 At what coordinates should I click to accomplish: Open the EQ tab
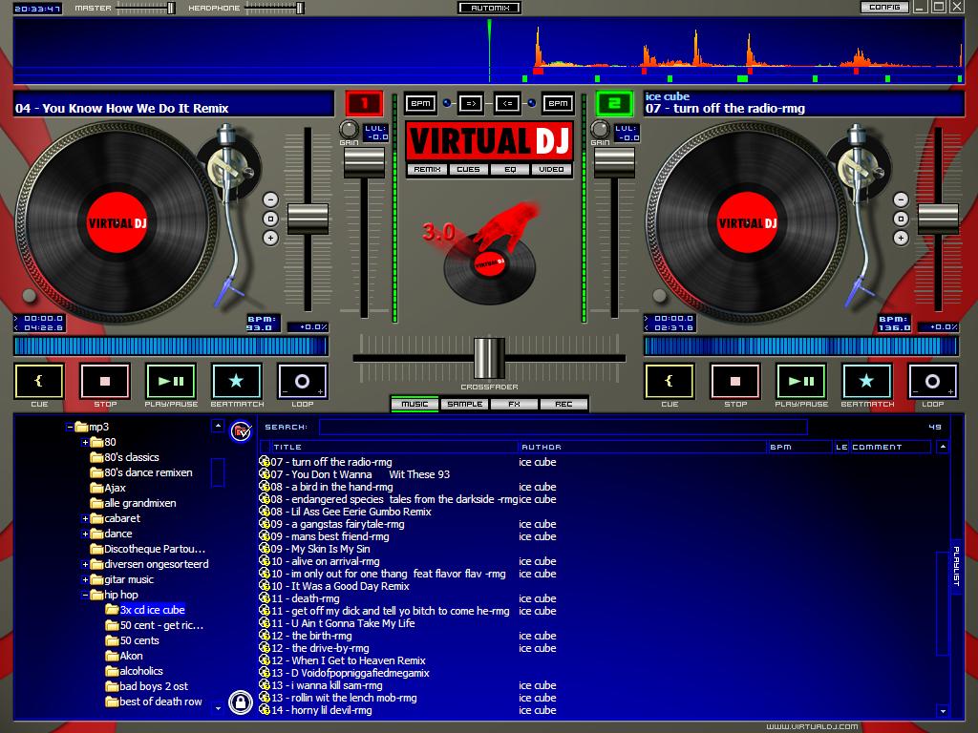pos(510,170)
